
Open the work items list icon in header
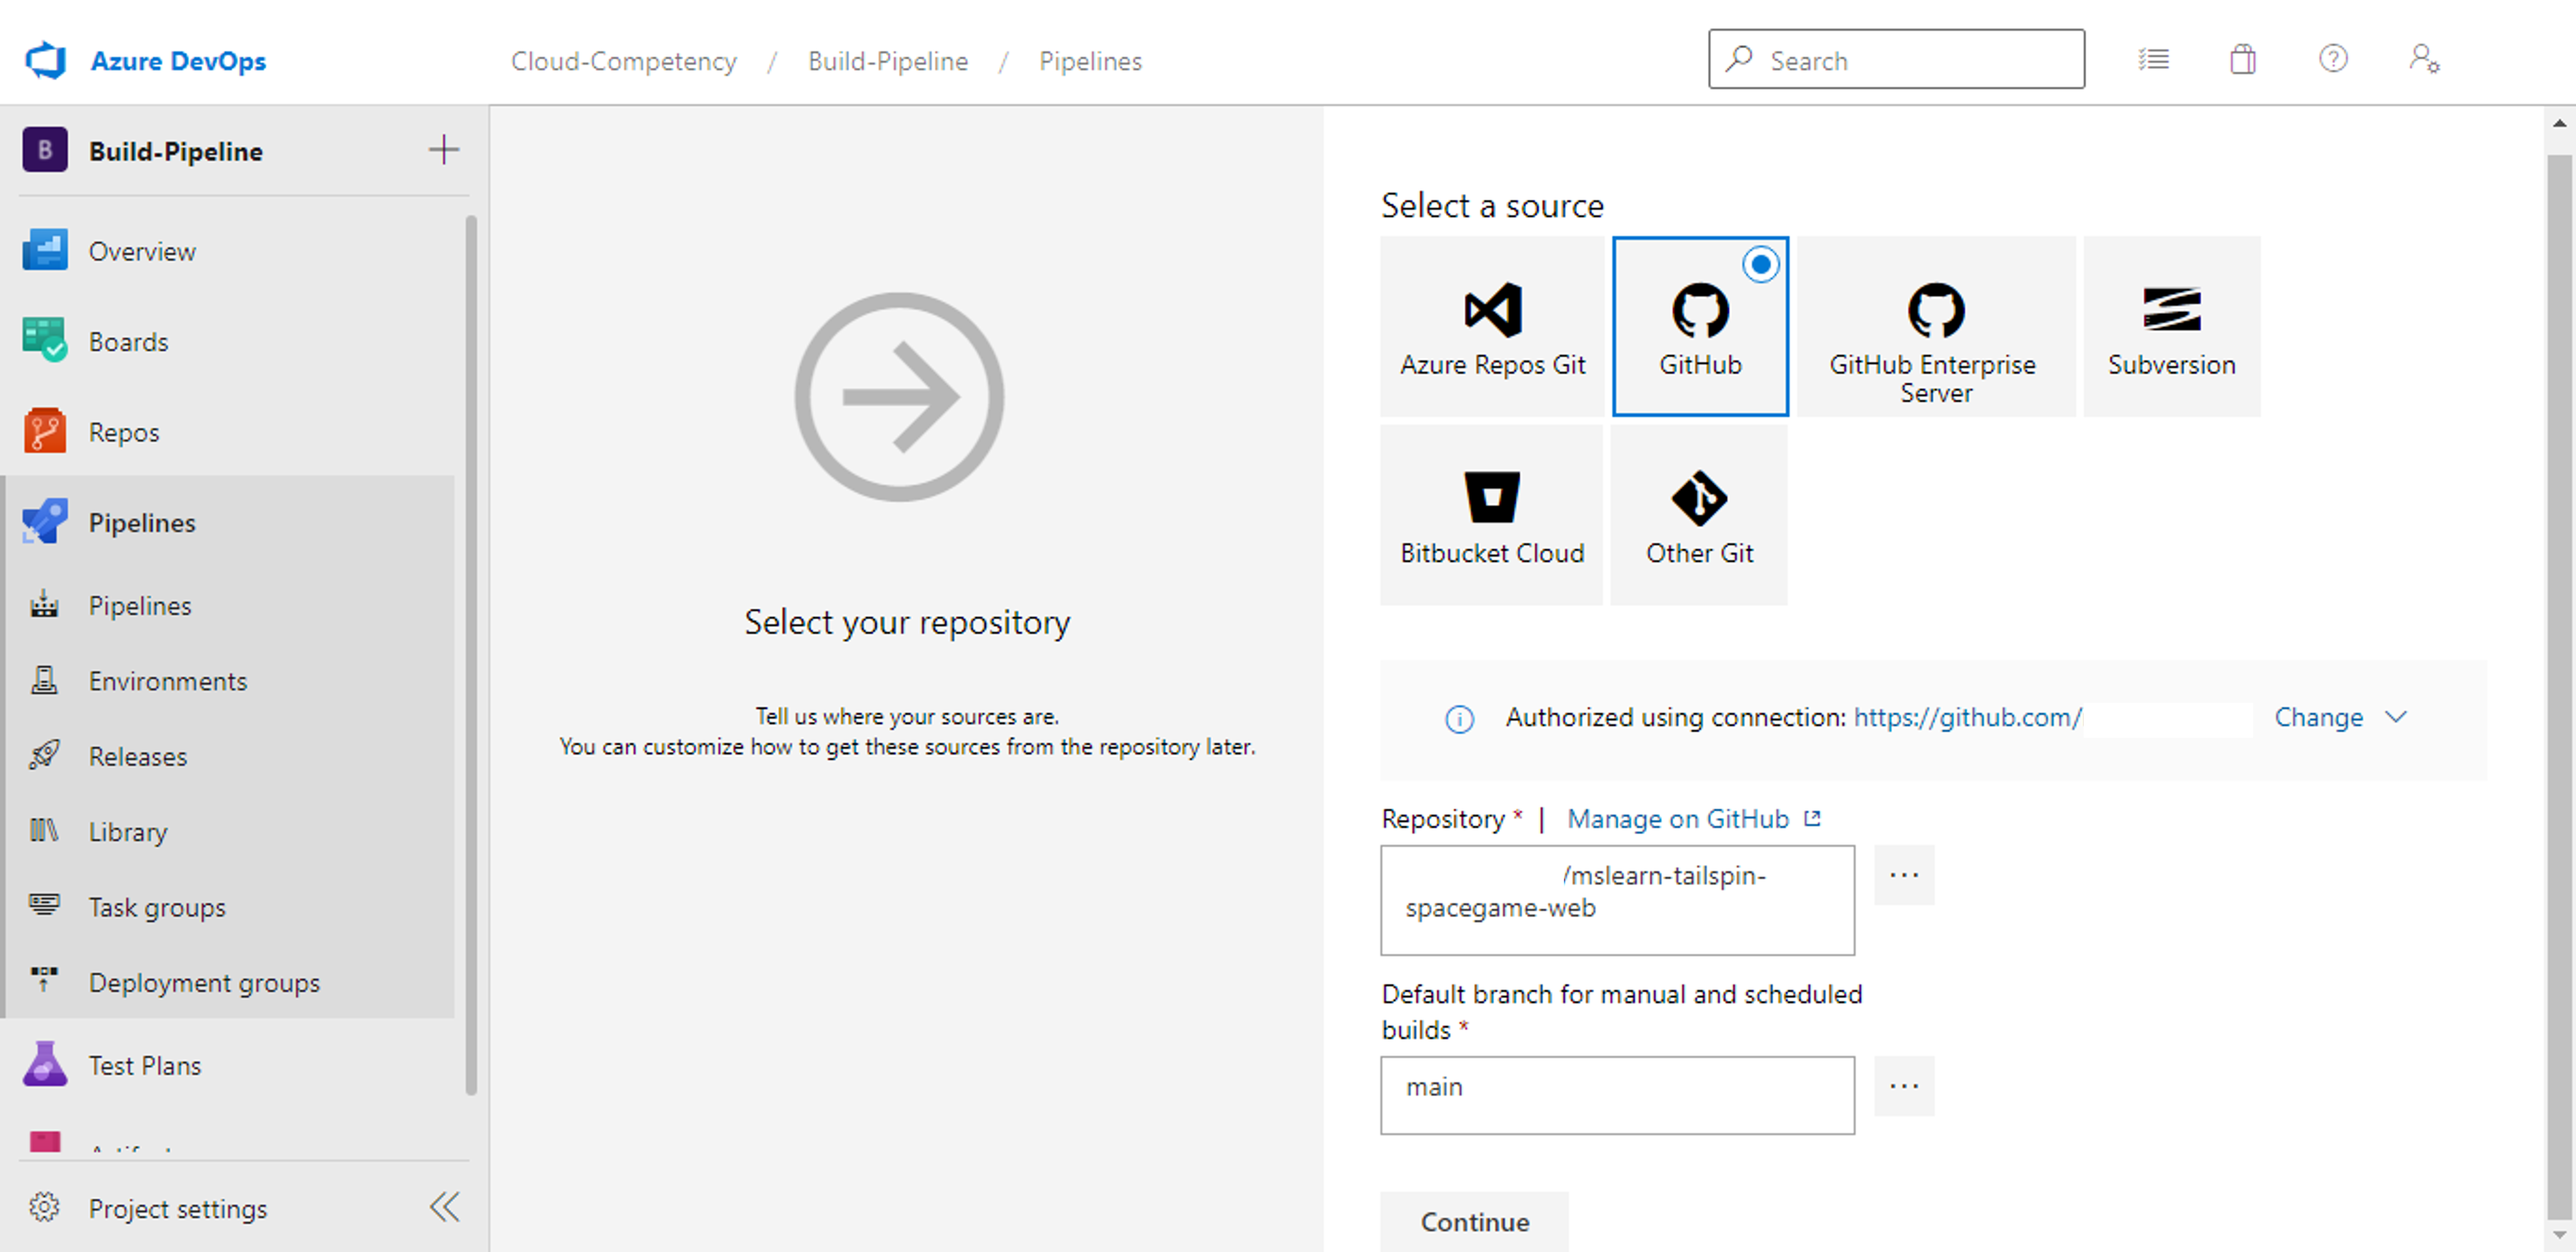(2153, 60)
